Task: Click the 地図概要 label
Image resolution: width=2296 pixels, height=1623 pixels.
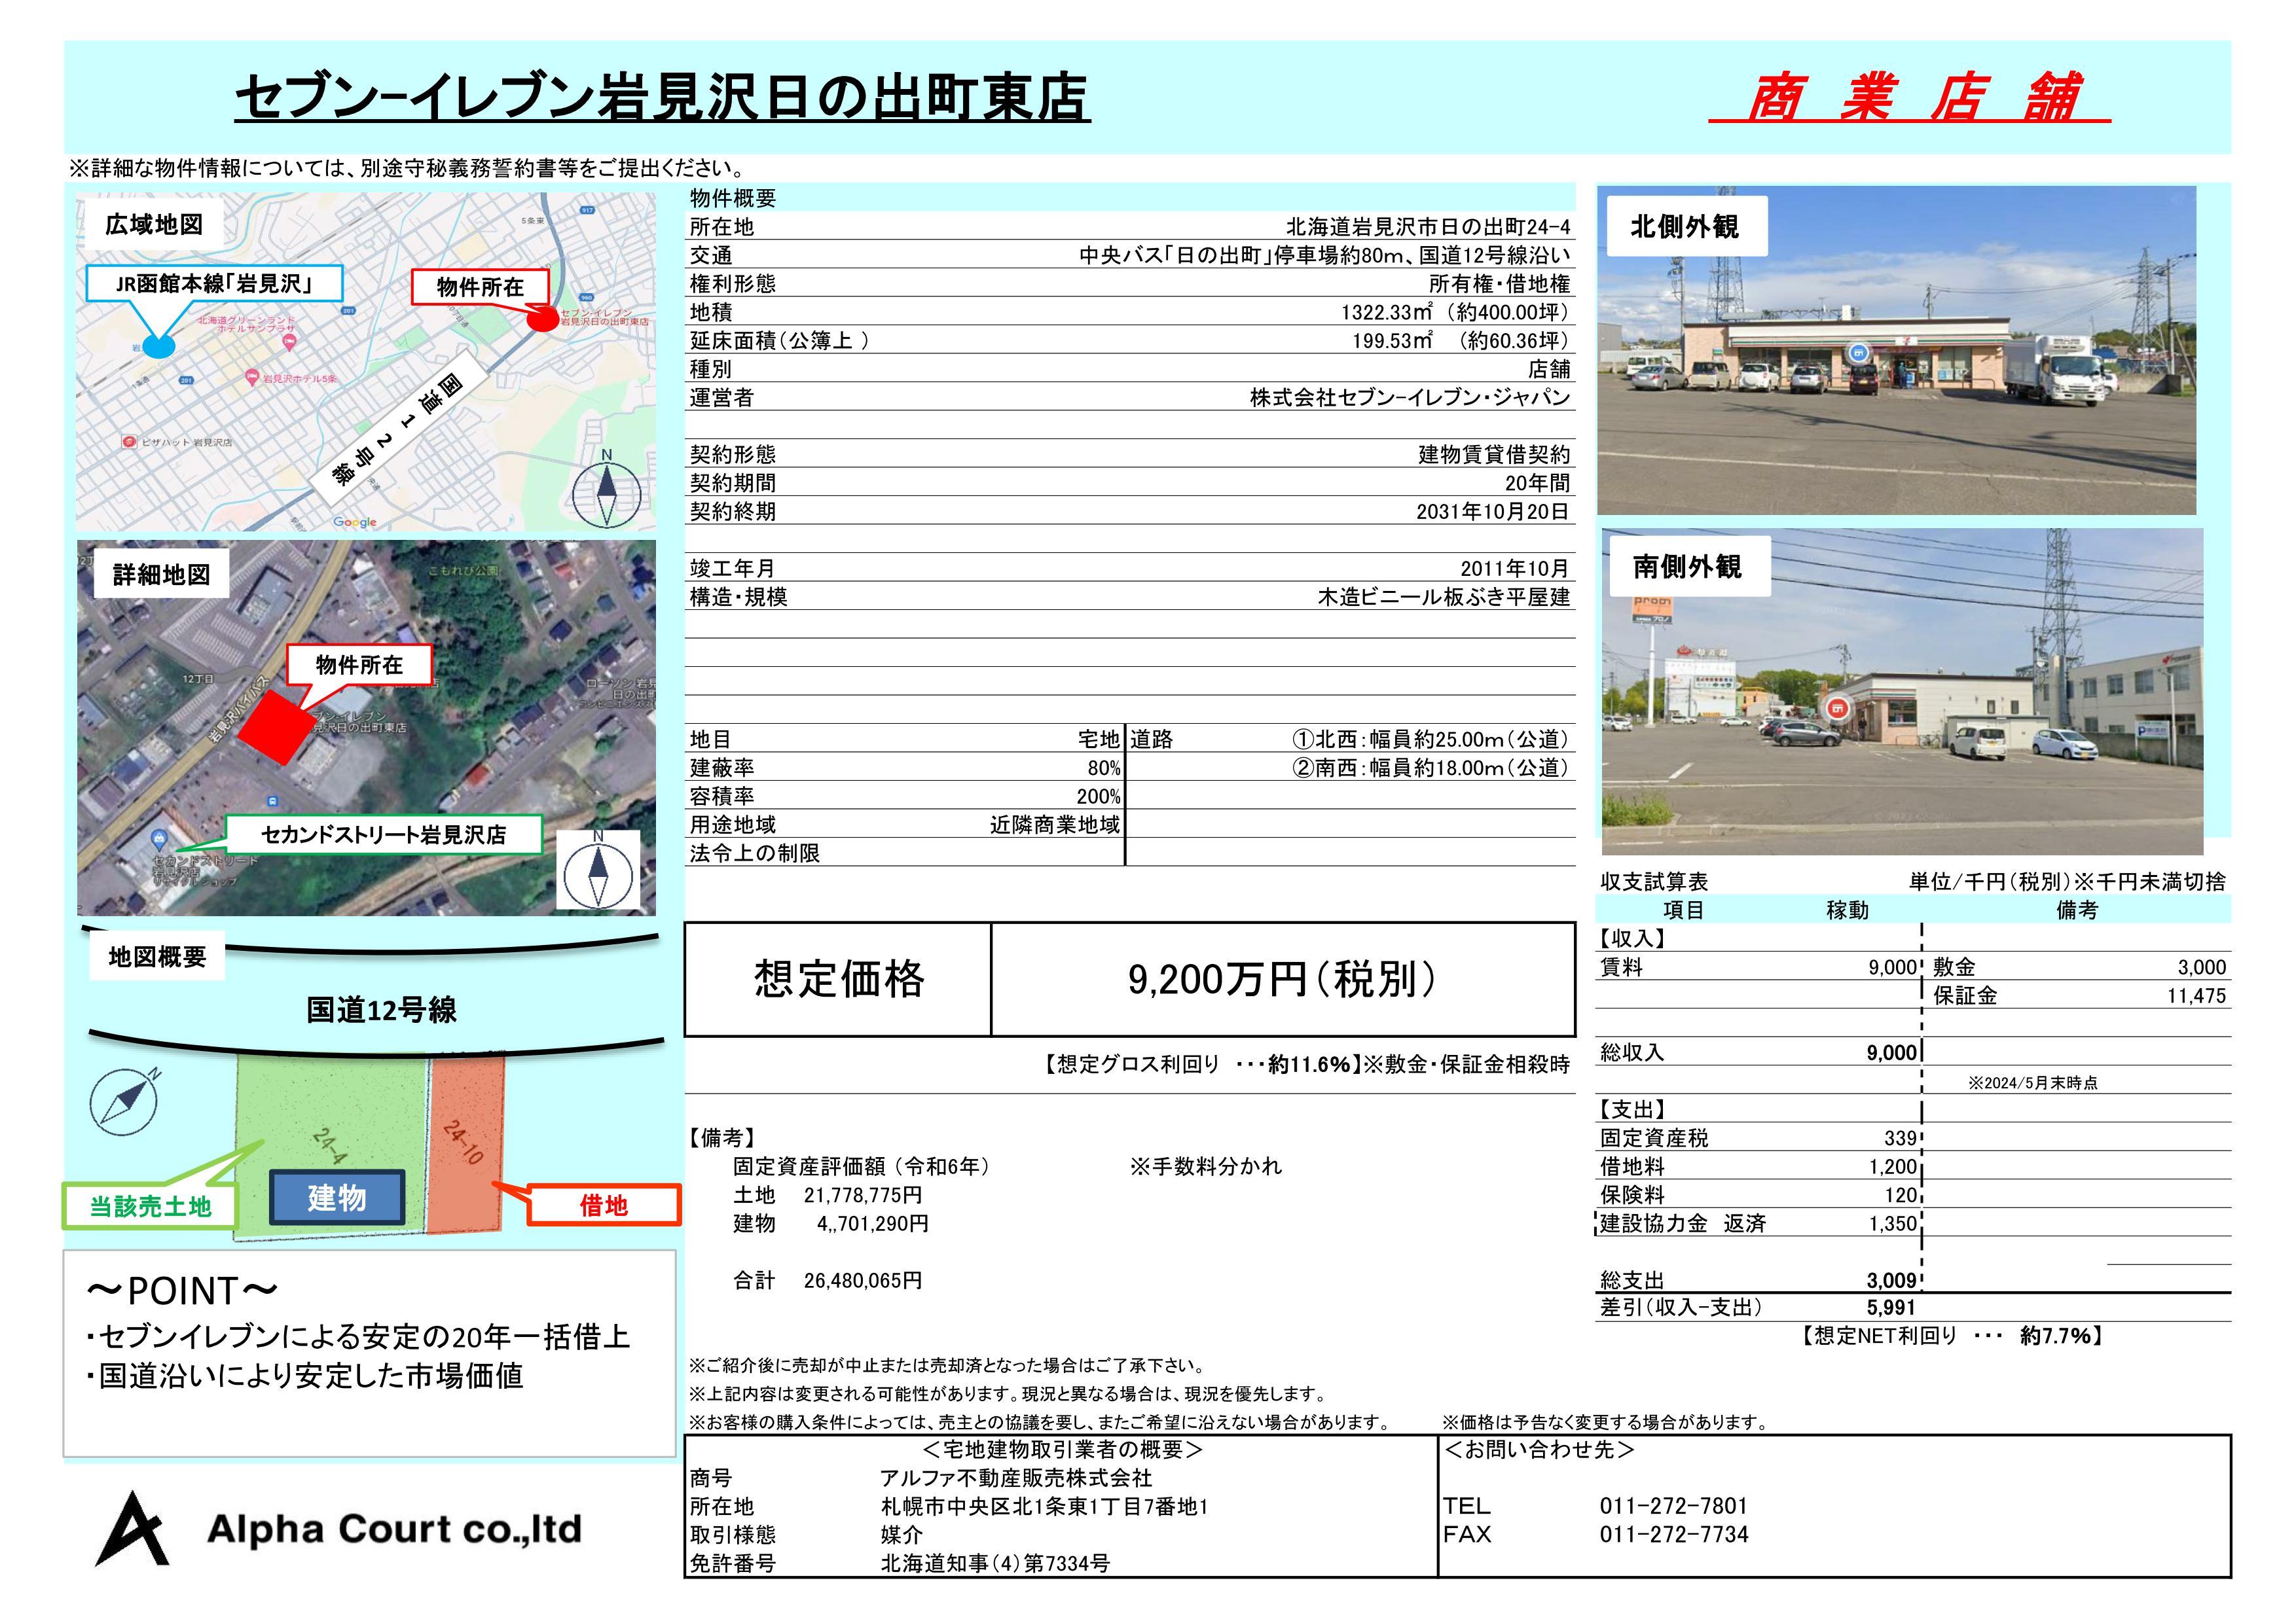Action: 157,956
